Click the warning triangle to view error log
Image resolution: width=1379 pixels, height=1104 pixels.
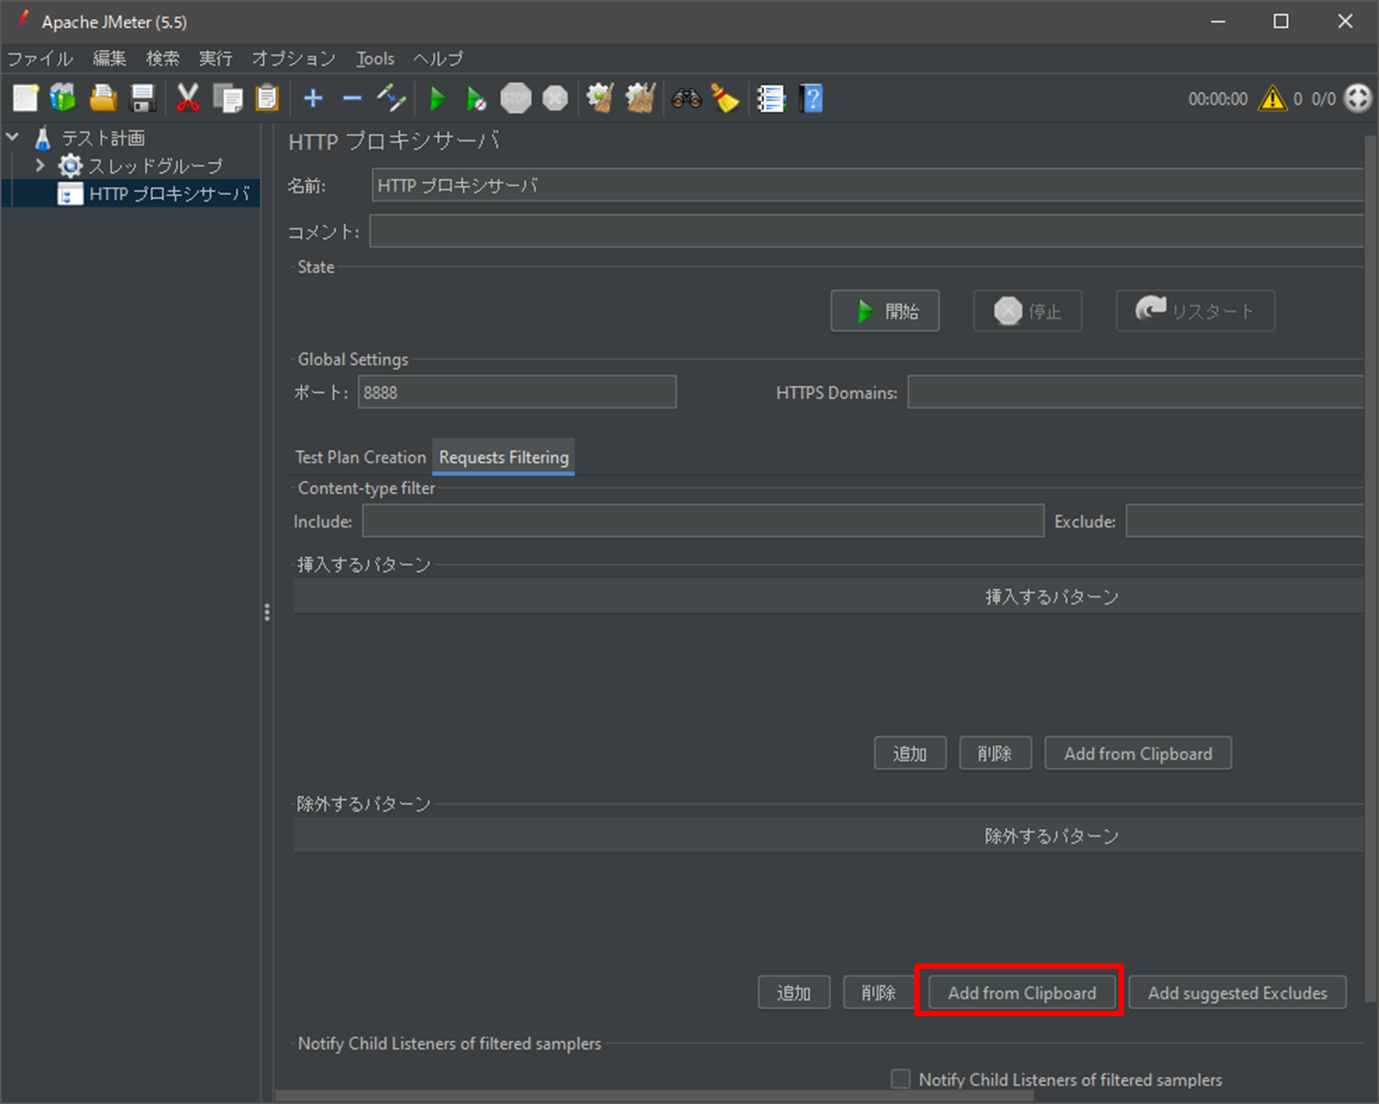(1272, 98)
